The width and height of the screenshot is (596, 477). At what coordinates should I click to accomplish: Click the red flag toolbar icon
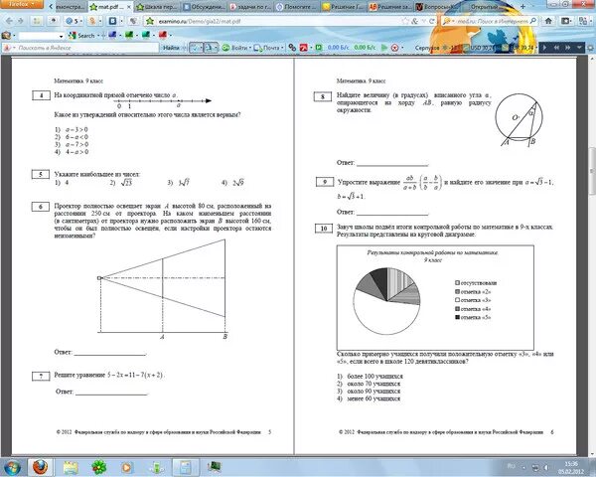[x=163, y=35]
